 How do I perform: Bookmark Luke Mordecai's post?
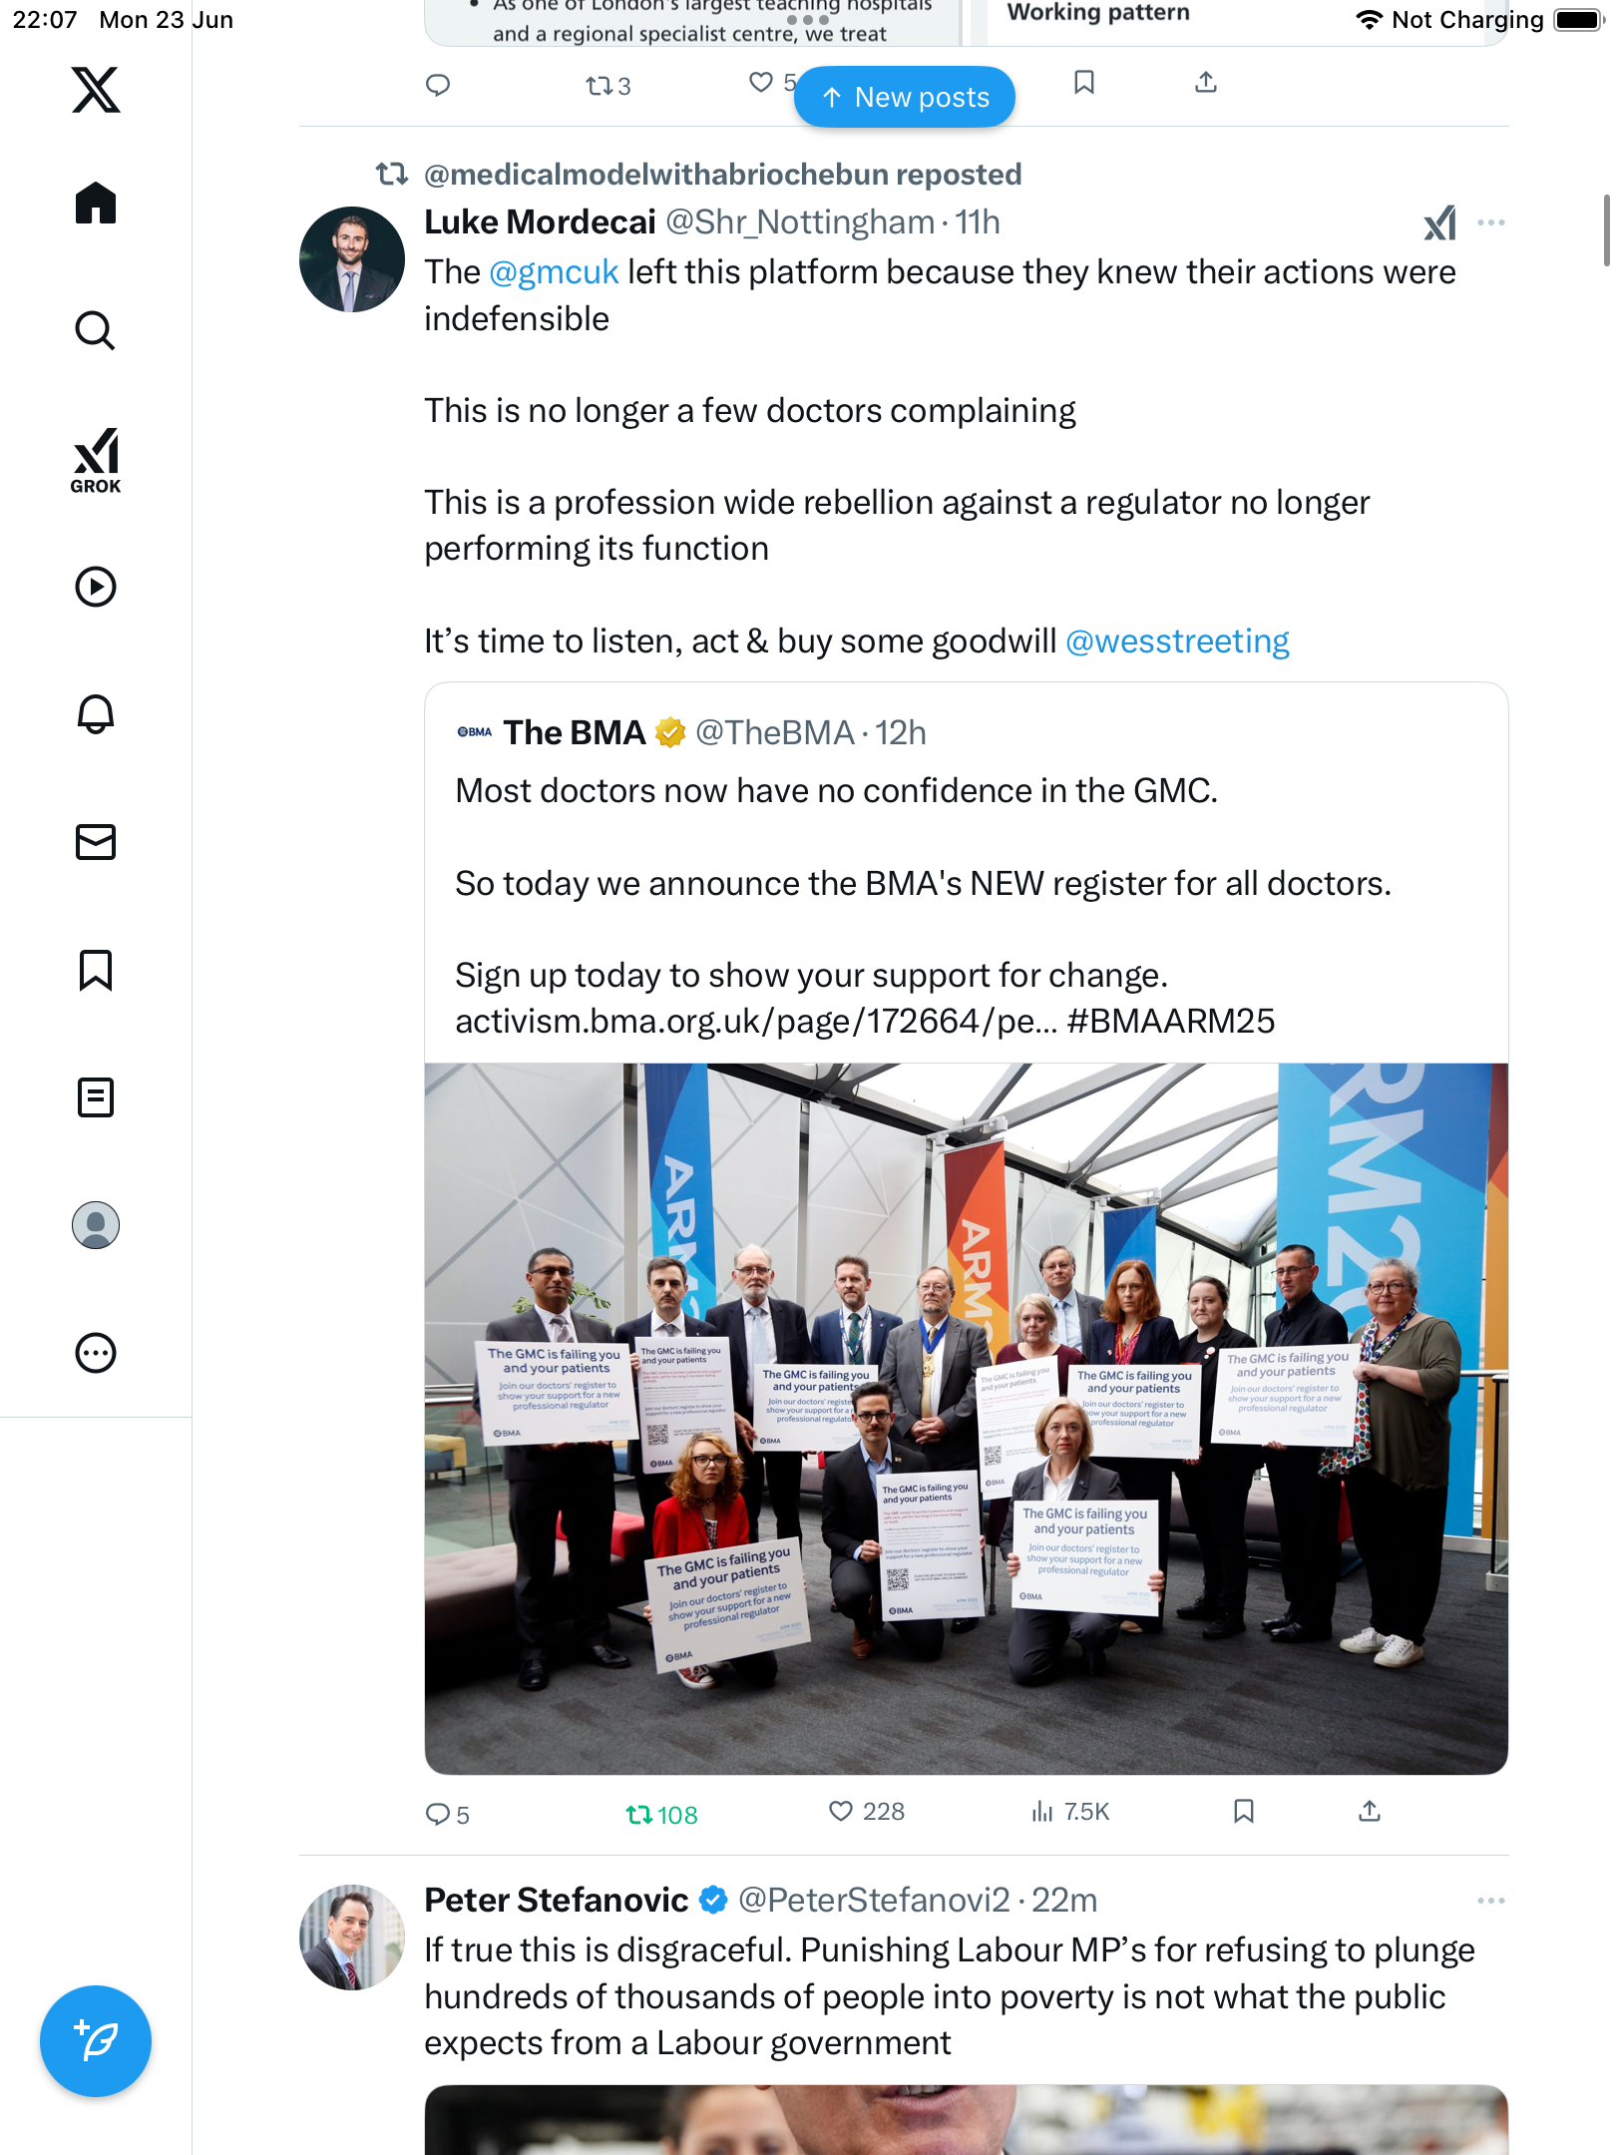1243,1812
